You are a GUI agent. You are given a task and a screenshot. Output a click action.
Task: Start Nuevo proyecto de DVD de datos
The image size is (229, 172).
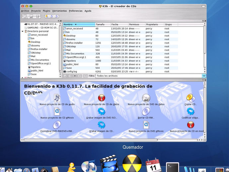[146, 100]
